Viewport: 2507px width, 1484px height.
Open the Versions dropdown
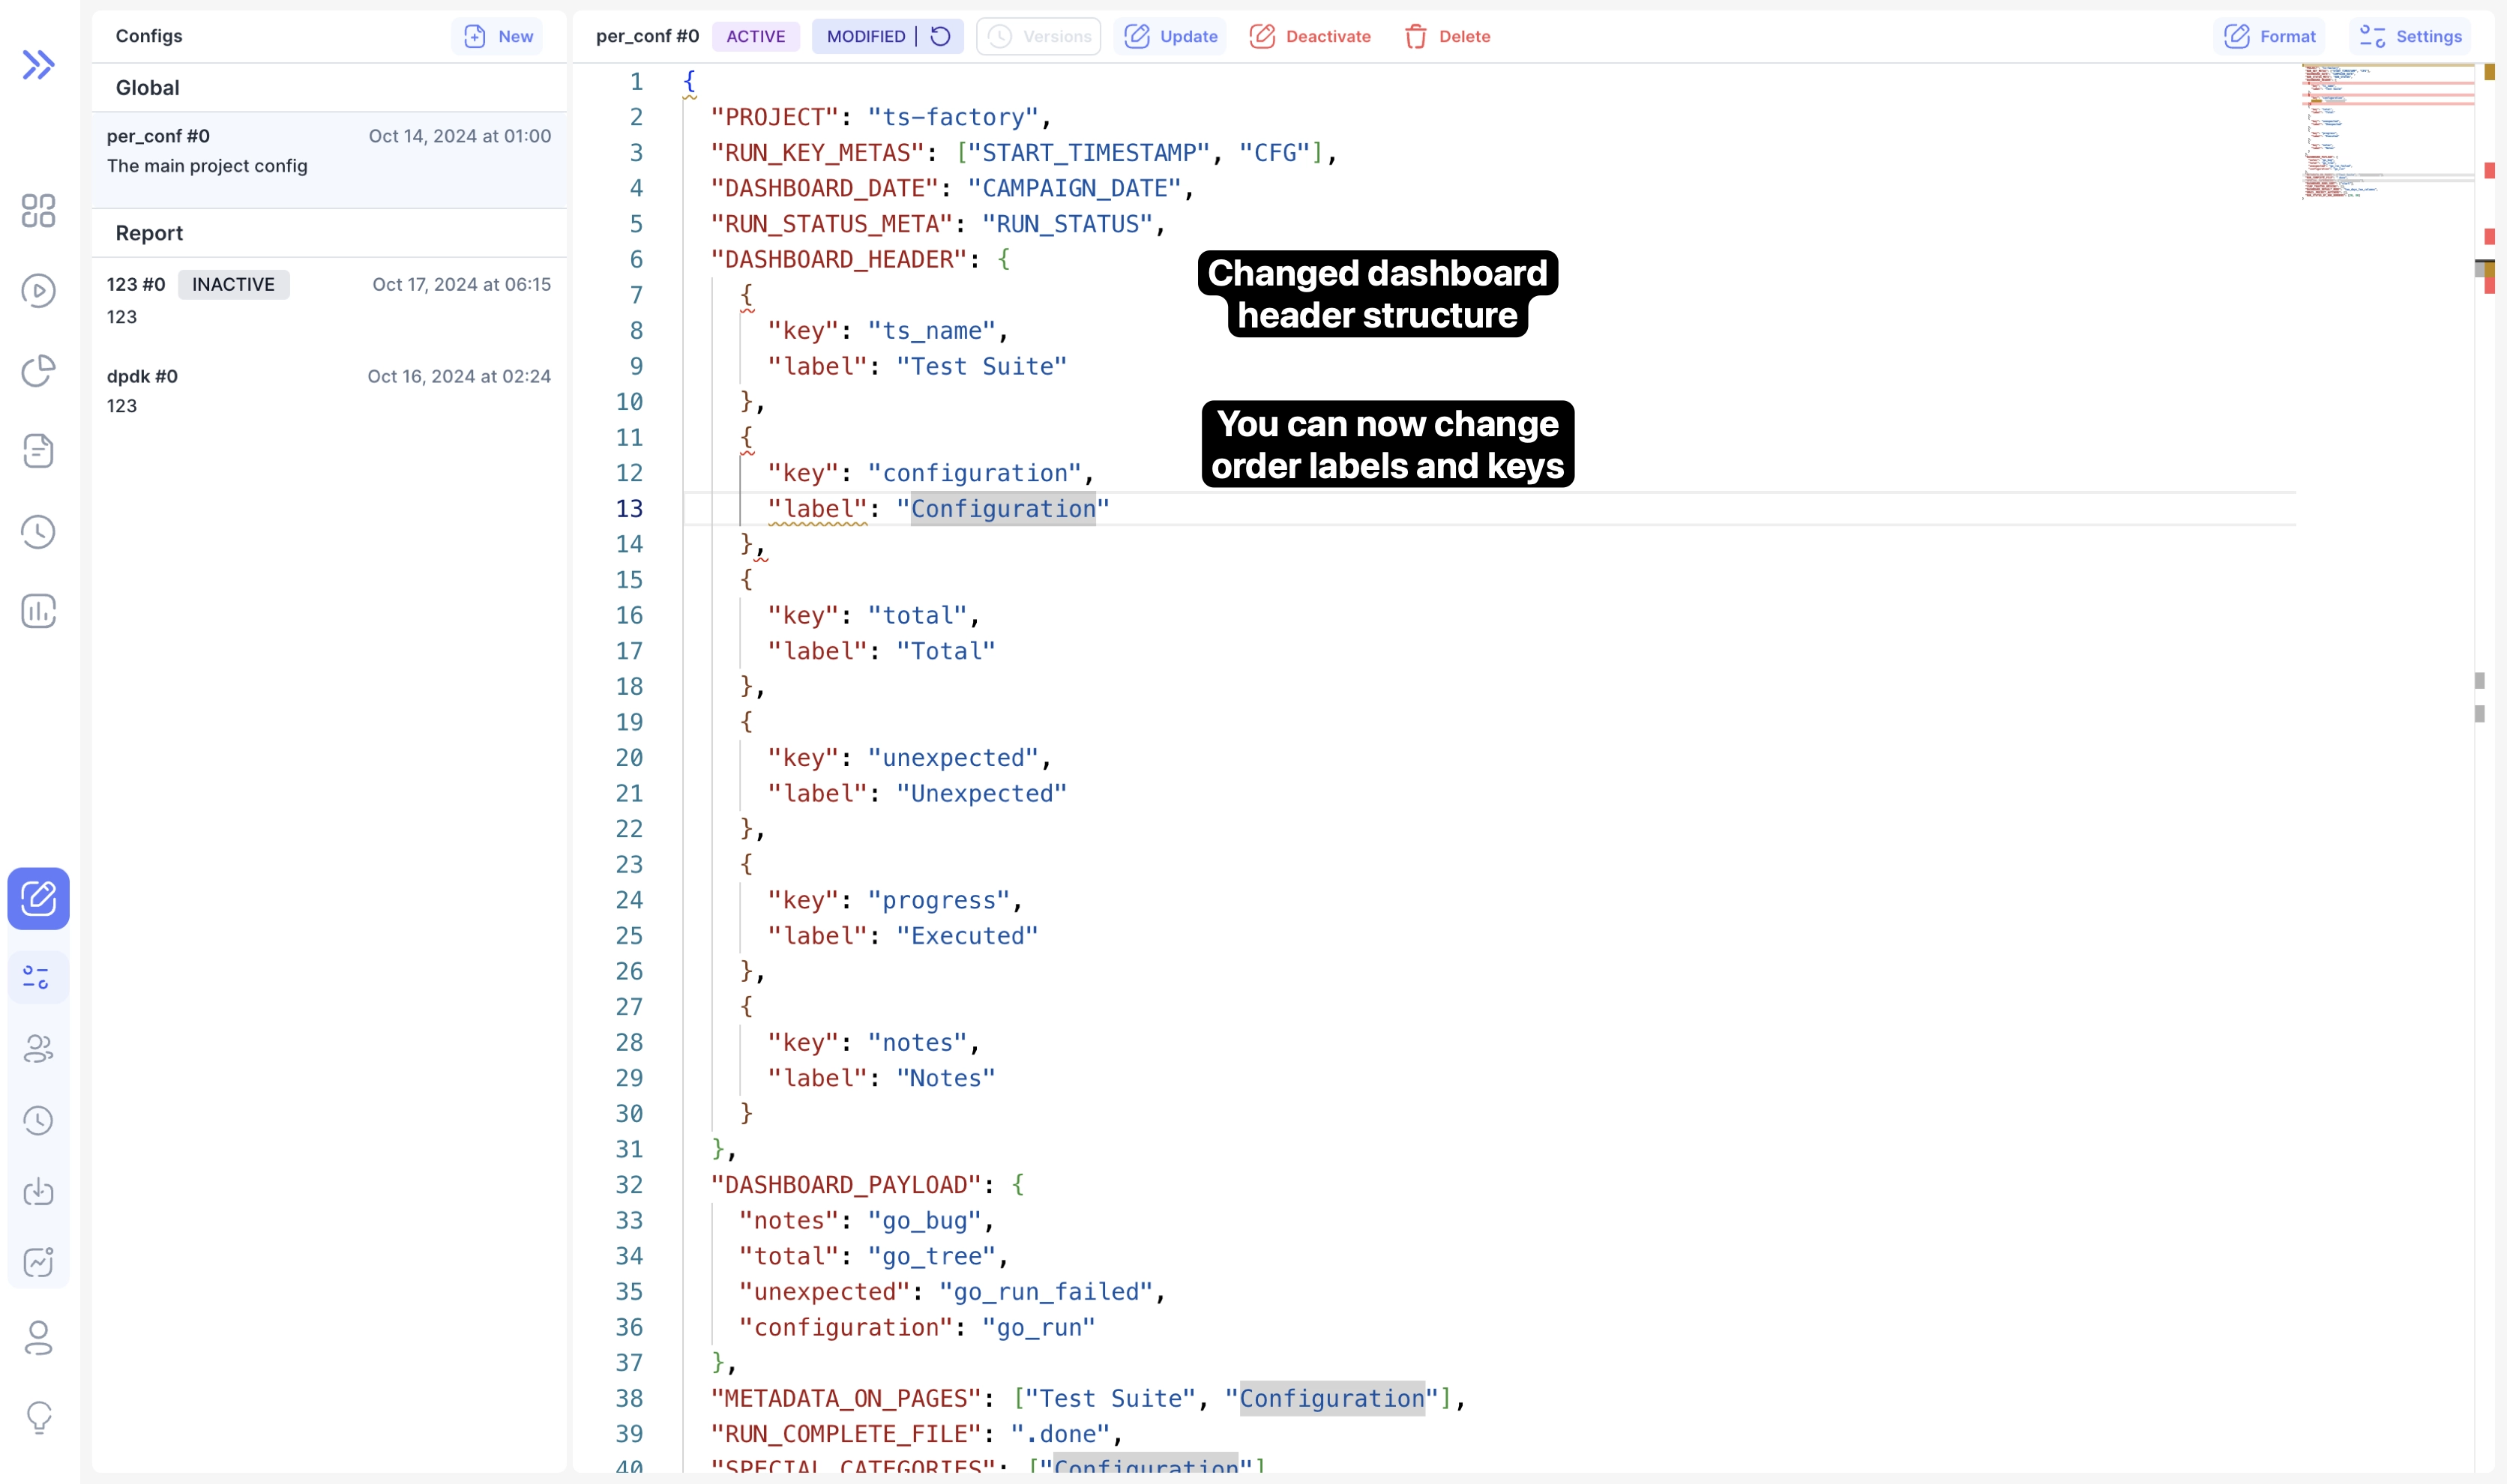pos(1038,36)
